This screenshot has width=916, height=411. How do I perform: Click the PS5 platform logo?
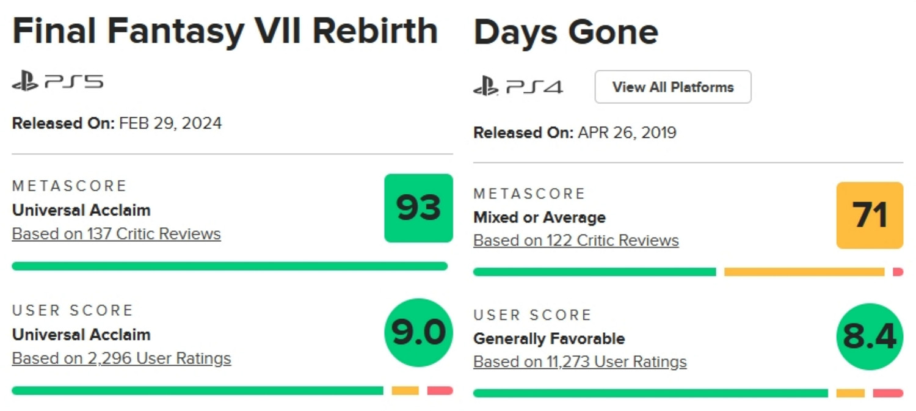tap(58, 82)
